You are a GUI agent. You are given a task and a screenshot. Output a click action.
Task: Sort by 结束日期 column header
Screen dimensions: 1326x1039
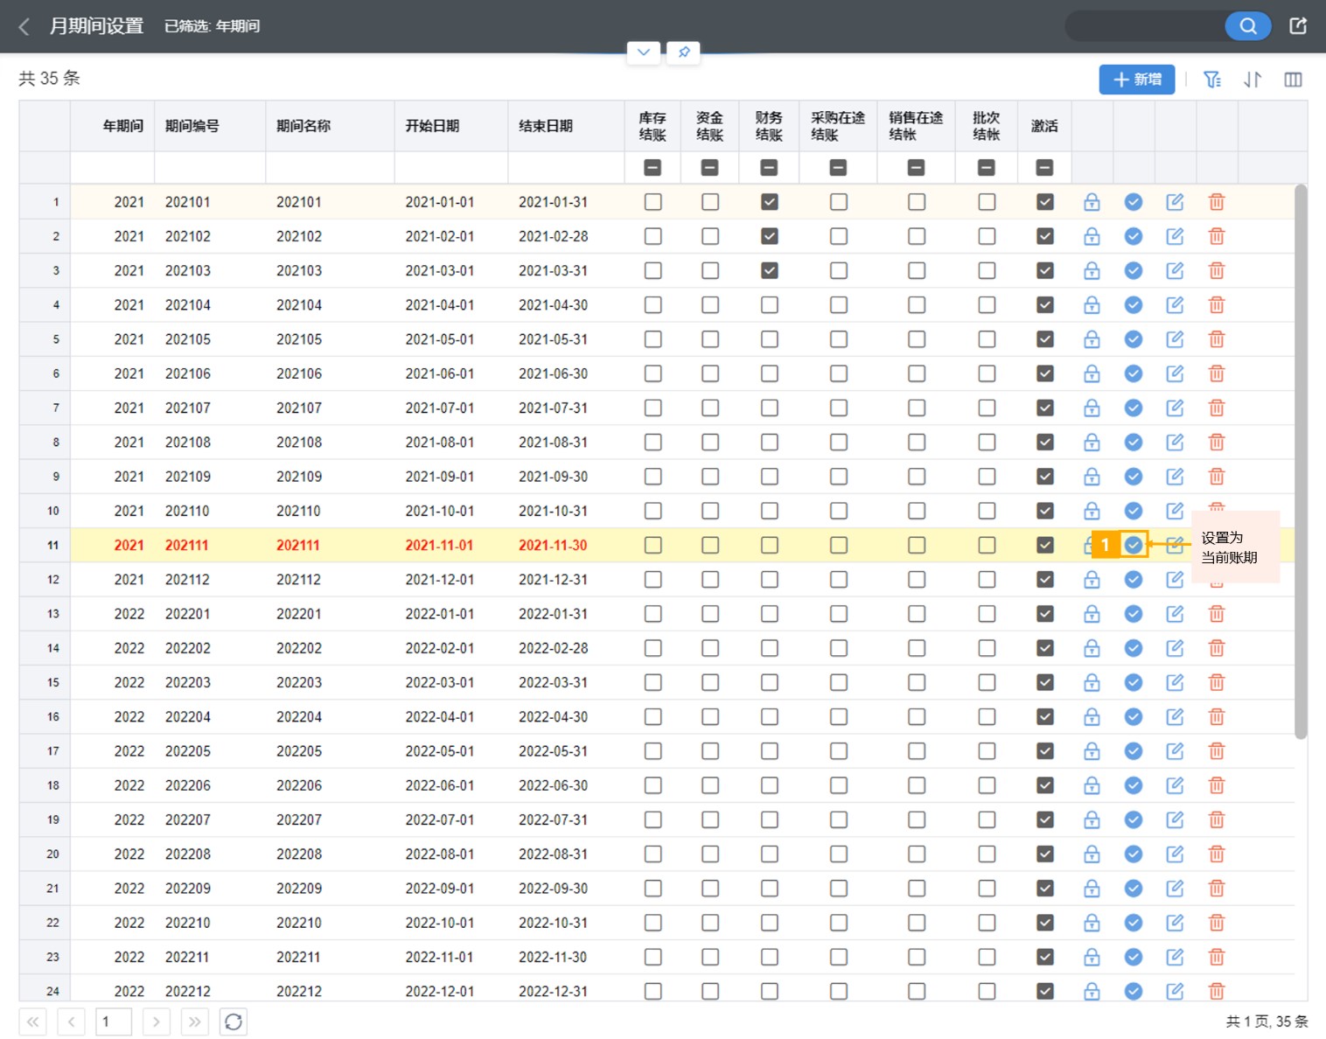pos(546,126)
